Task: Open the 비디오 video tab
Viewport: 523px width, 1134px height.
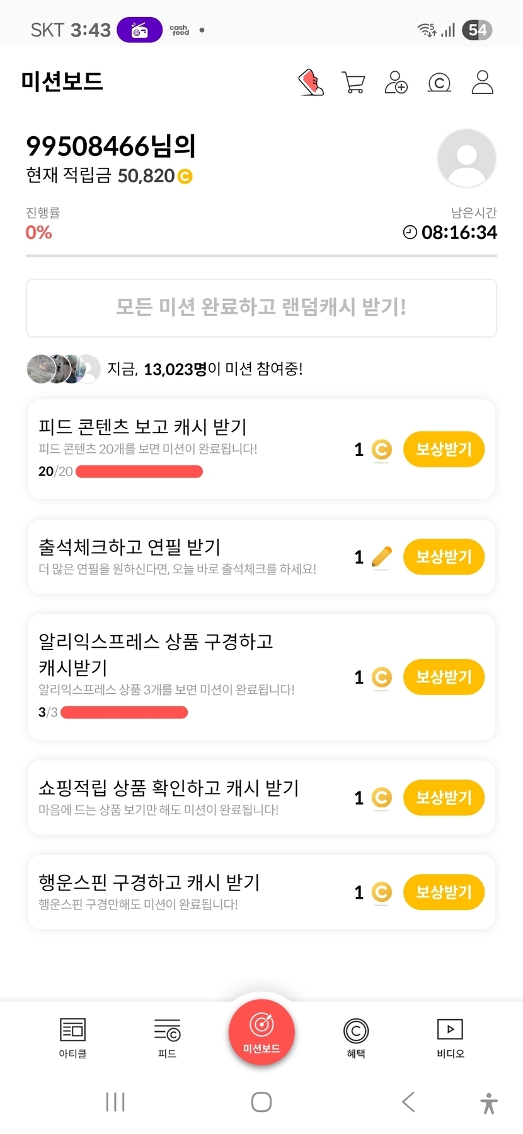Action: coord(451,1038)
